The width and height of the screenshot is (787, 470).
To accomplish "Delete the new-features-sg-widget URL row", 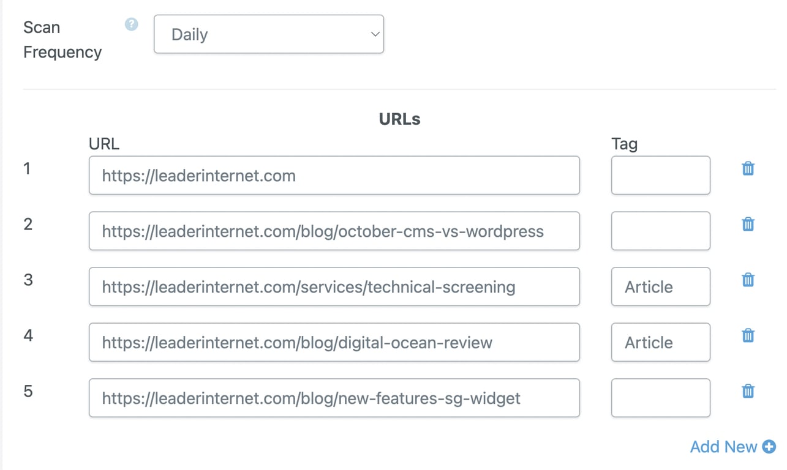I will pyautogui.click(x=748, y=392).
